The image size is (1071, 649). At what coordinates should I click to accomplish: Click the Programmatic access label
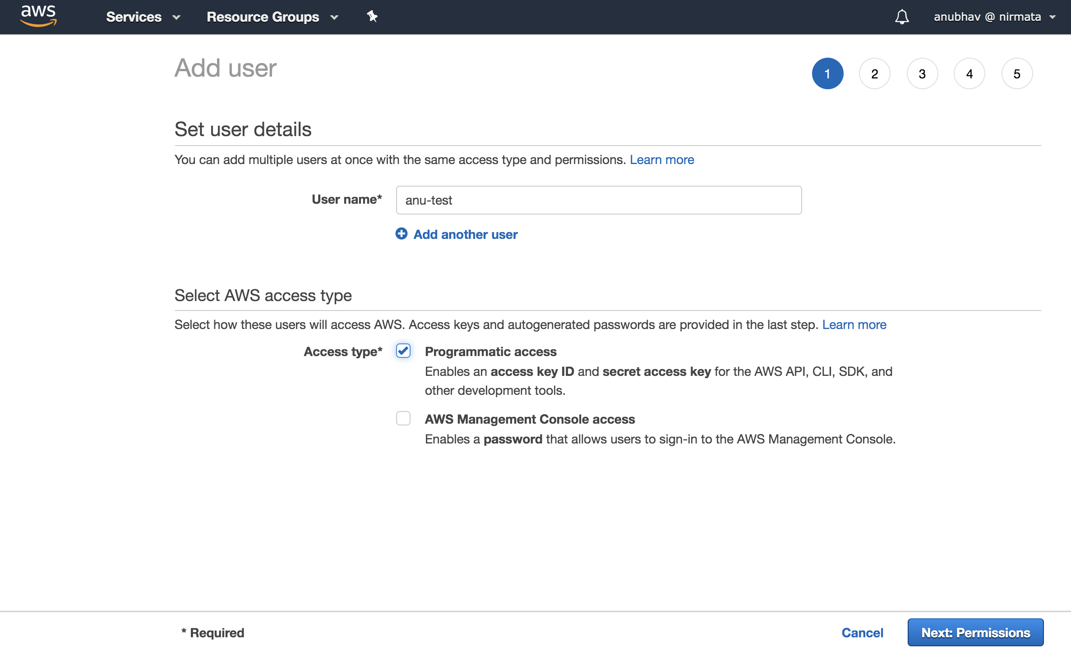(491, 352)
